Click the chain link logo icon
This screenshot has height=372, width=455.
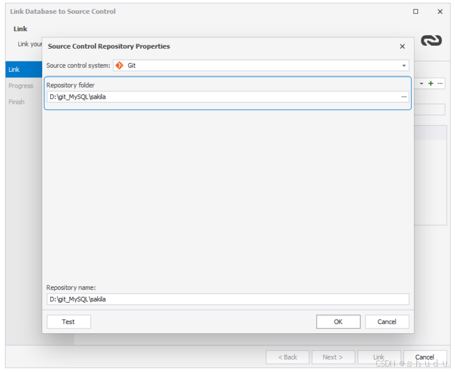[431, 40]
